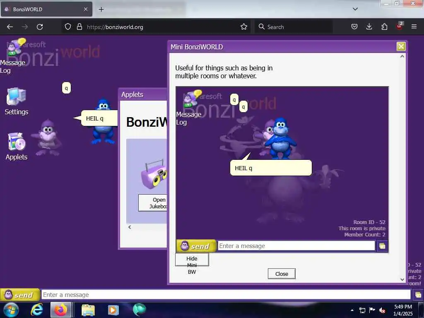Close the BonziWORLD tab
The width and height of the screenshot is (424, 318).
pyautogui.click(x=86, y=9)
